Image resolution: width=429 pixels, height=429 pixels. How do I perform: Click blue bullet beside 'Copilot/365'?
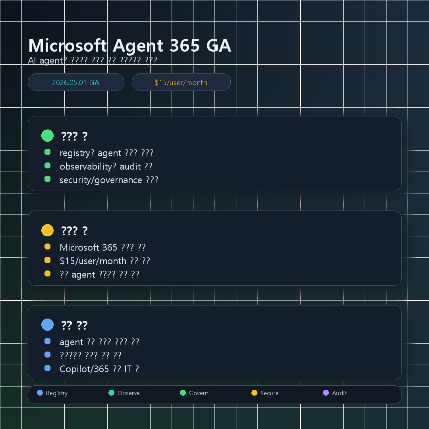(x=47, y=368)
